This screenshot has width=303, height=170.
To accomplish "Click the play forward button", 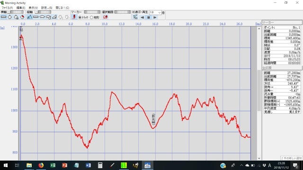I will (x=155, y=17).
